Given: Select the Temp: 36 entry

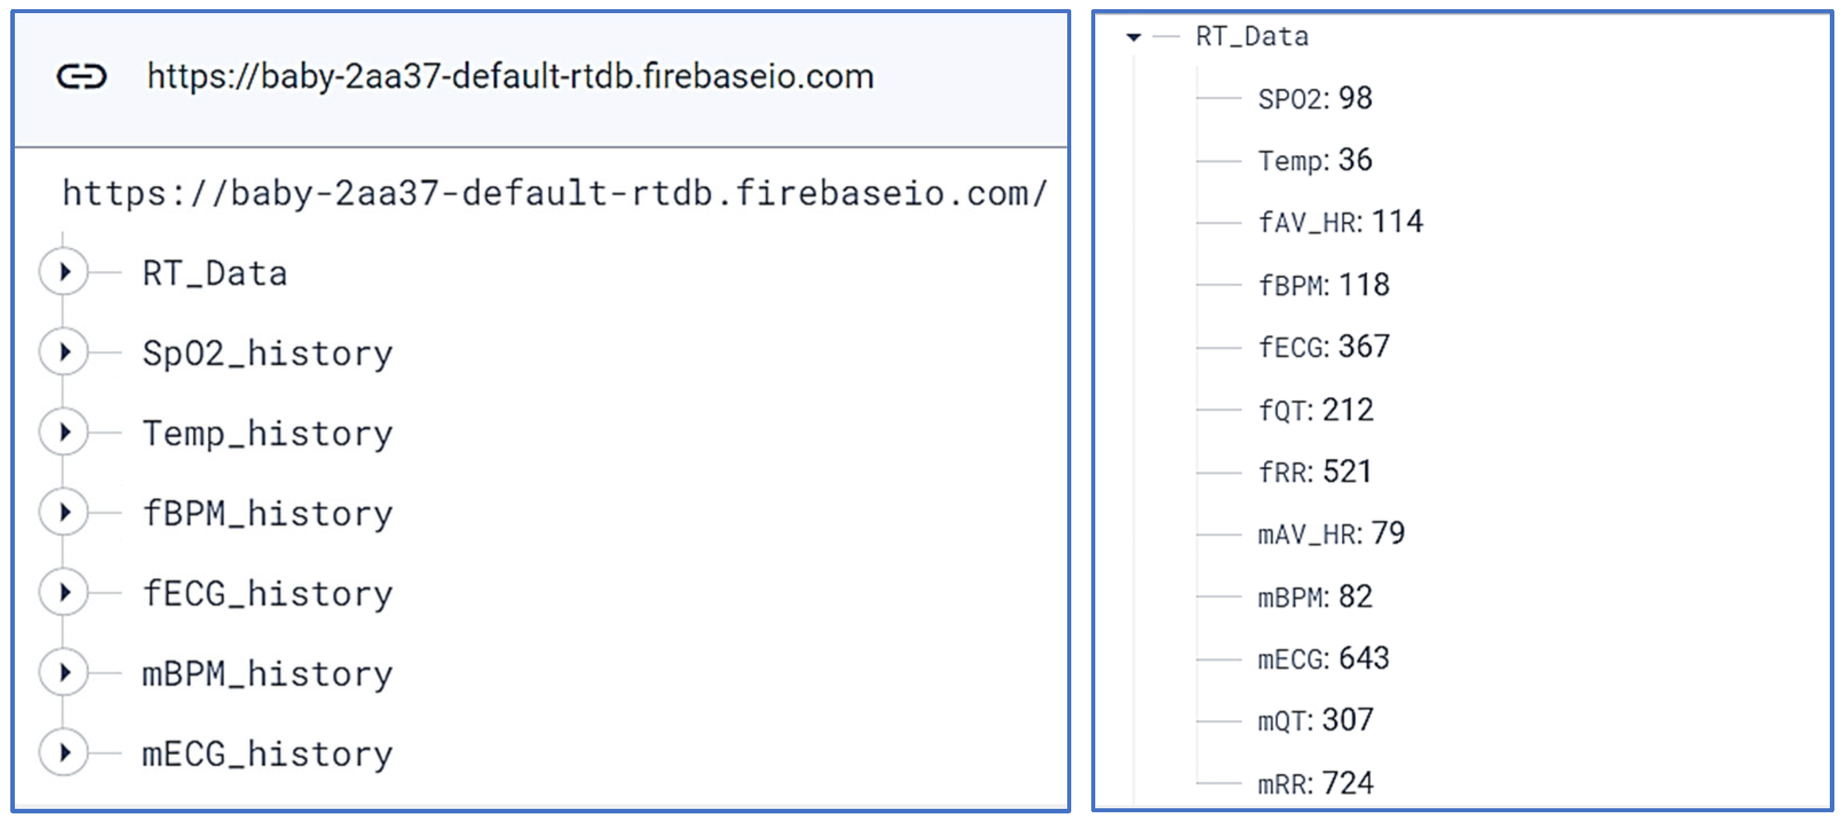Looking at the screenshot, I should pyautogui.click(x=1315, y=160).
